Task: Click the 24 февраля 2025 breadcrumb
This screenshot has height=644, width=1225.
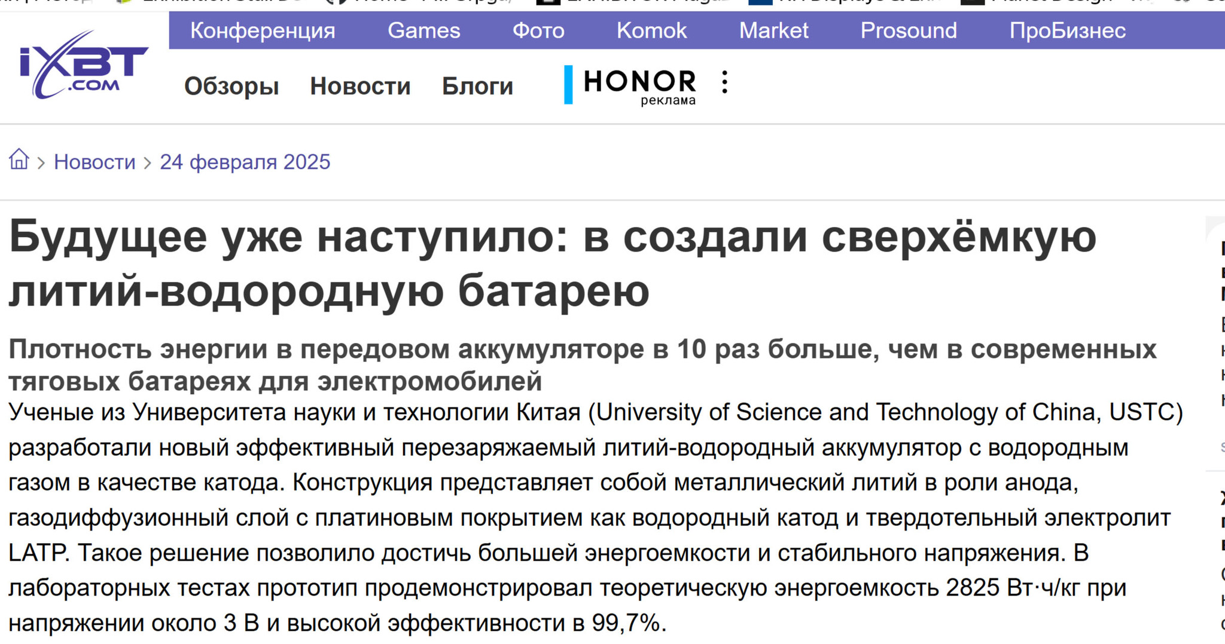Action: [245, 162]
